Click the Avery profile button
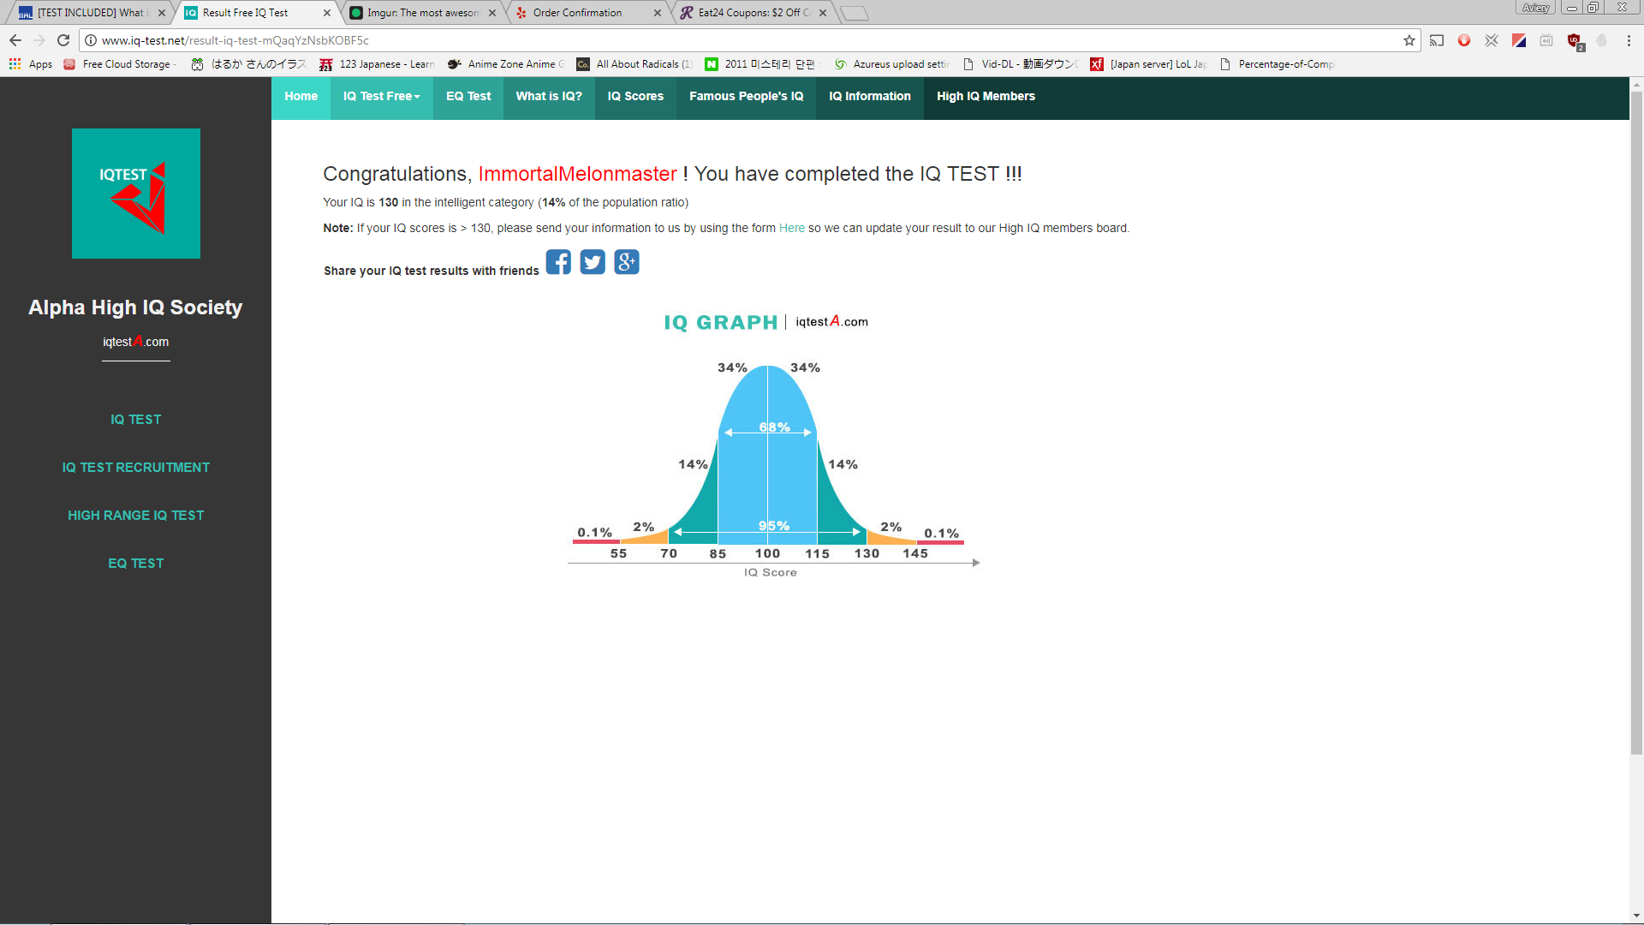Screen dimensions: 1644x925 click(x=1535, y=8)
